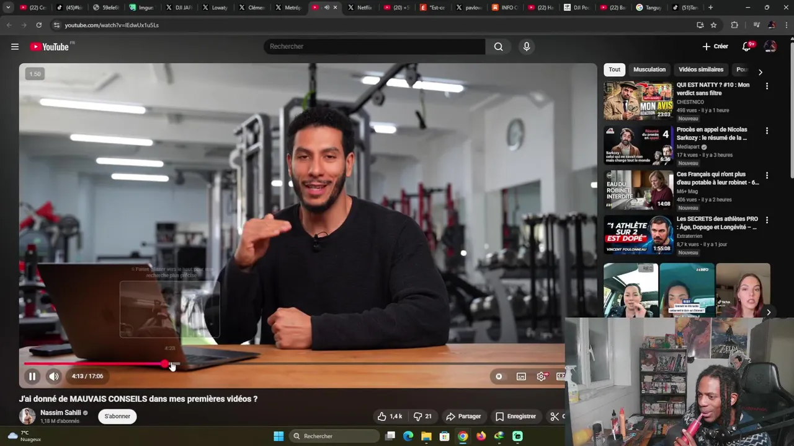Open the eau potable M6+ Mag video
Image resolution: width=794 pixels, height=446 pixels.
pyautogui.click(x=638, y=190)
